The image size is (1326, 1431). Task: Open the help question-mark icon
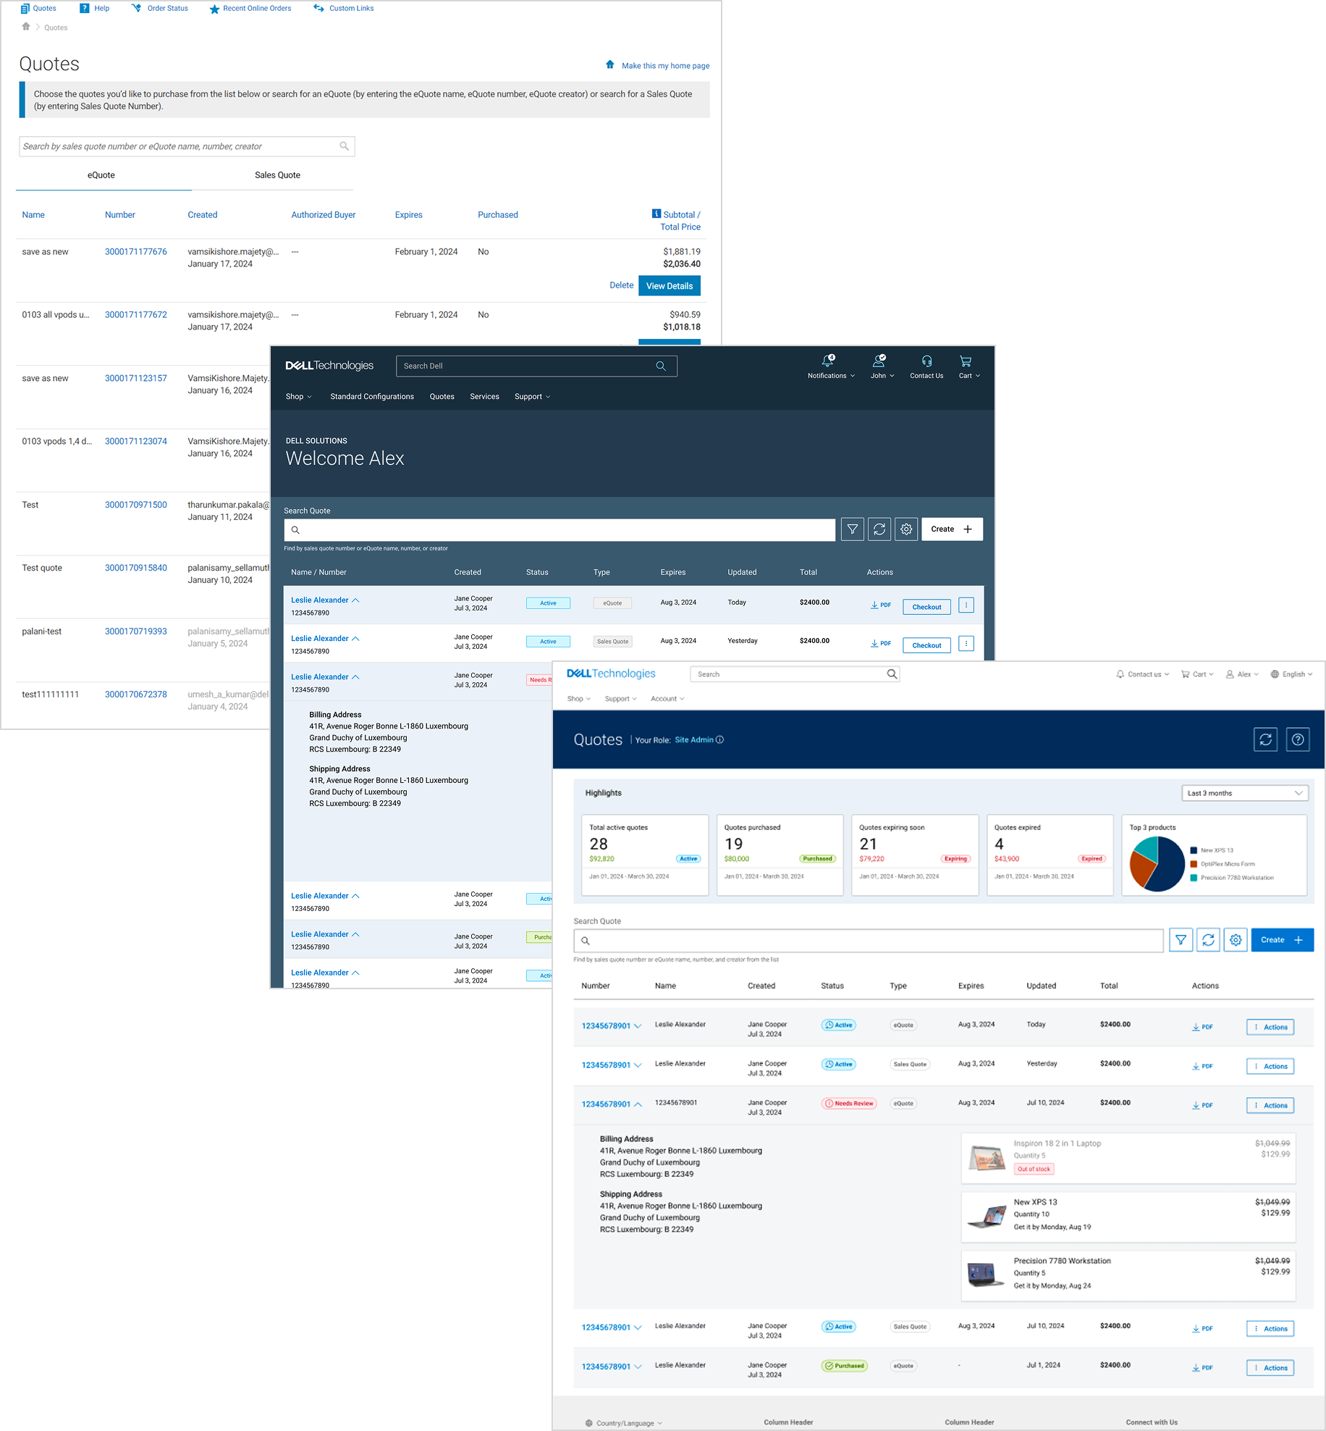(1298, 739)
